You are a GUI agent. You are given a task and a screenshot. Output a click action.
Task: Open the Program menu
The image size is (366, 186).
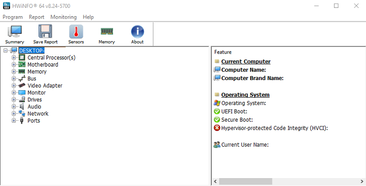13,17
